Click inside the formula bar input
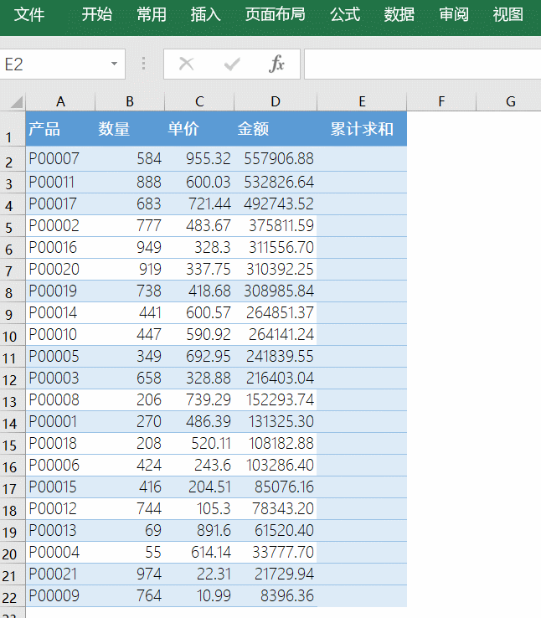Viewport: 541px width, 618px height. point(422,64)
